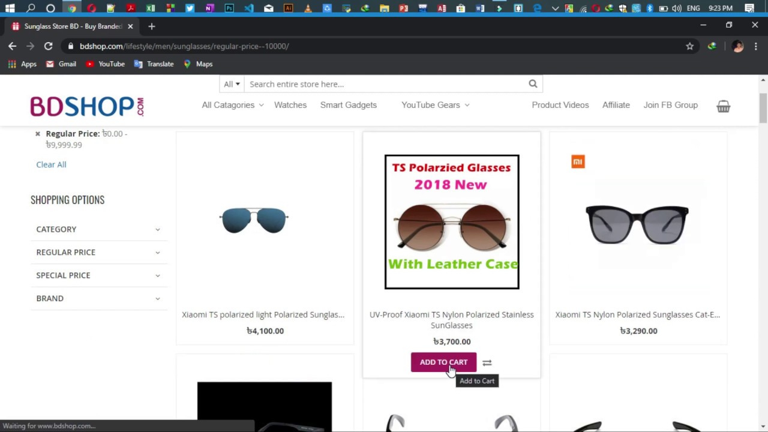Open the Translate bookmark

[x=154, y=64]
